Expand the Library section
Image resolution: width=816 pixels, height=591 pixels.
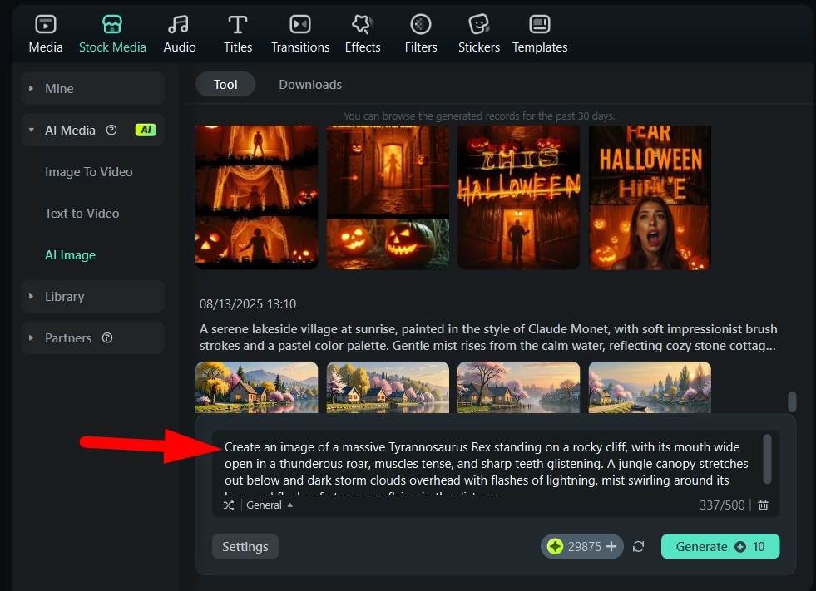[x=32, y=296]
